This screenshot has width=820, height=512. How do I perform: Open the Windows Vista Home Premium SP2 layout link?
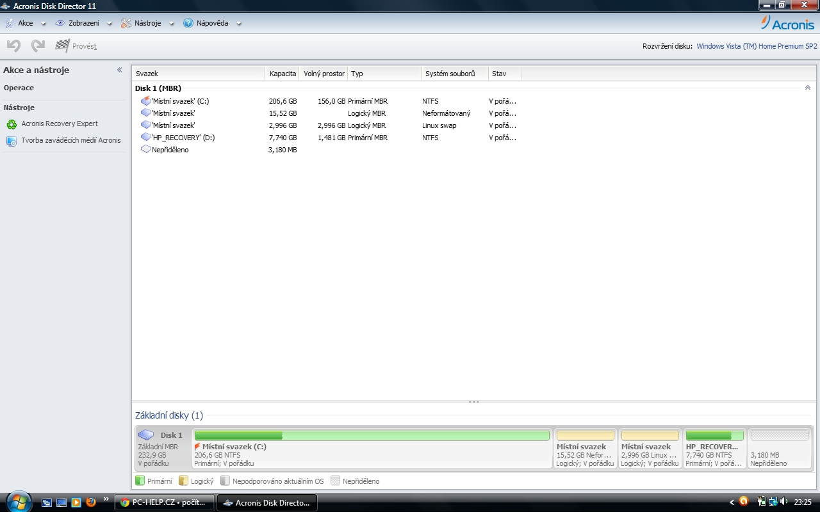coord(757,46)
